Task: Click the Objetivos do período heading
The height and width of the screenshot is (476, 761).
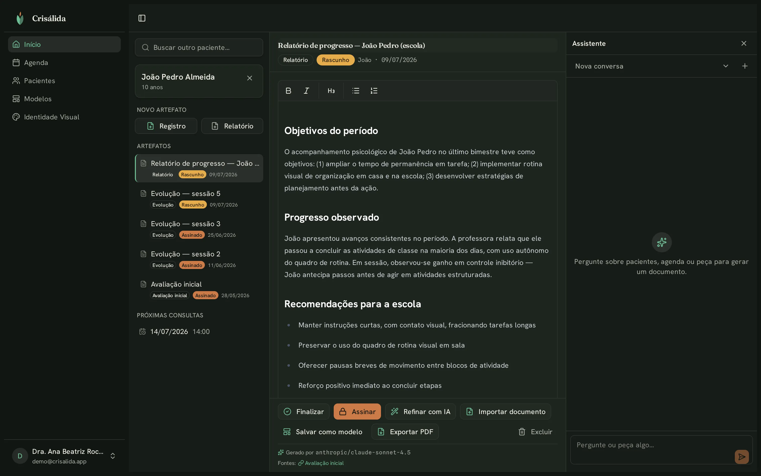Action: point(331,131)
